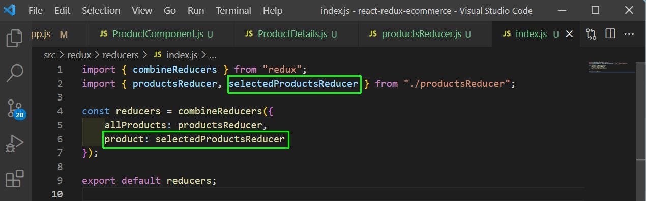This screenshot has width=646, height=201.
Task: Click selectedProductsReducer in the line 2 import
Action: tap(293, 84)
